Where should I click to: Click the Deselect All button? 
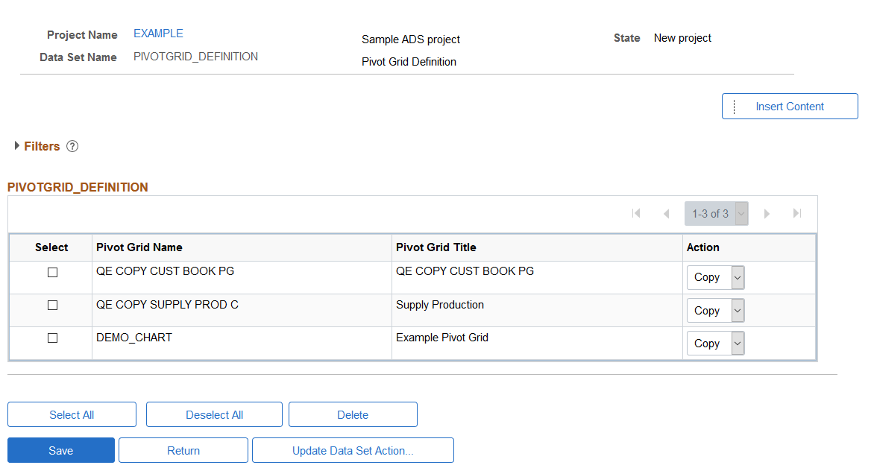[x=214, y=414]
